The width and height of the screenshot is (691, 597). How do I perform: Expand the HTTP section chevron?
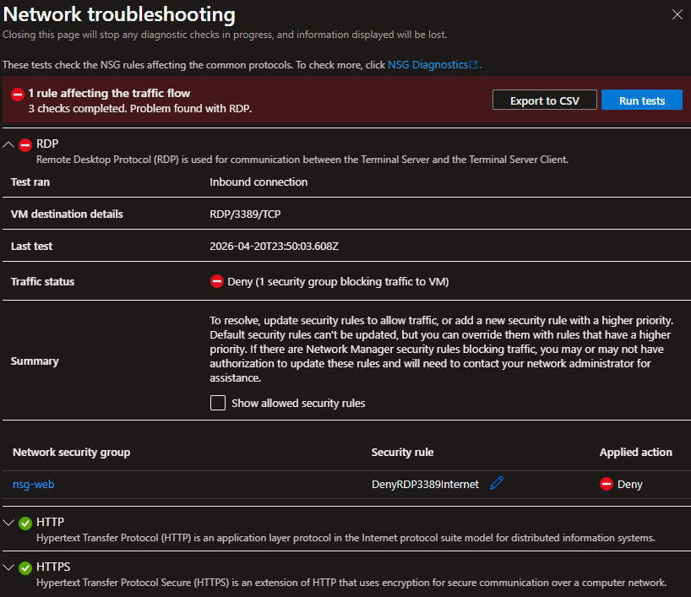click(8, 523)
